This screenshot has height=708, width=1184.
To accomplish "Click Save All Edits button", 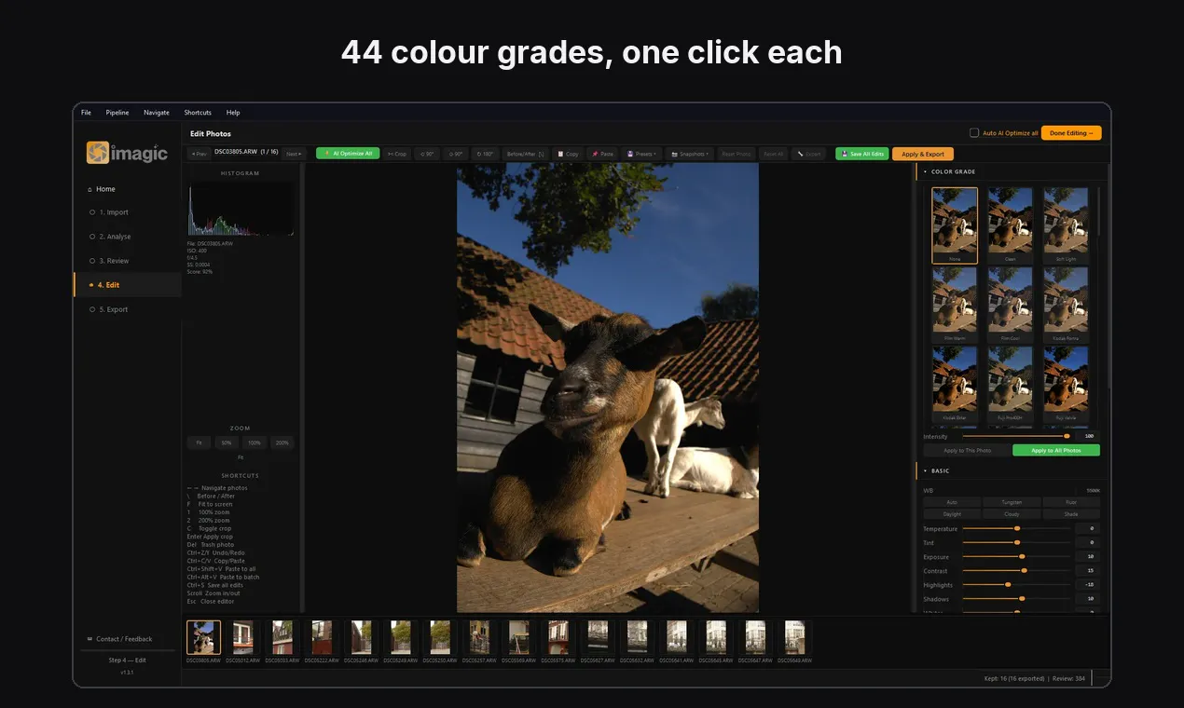I will pyautogui.click(x=862, y=154).
